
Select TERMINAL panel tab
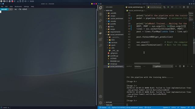click(x=137, y=66)
